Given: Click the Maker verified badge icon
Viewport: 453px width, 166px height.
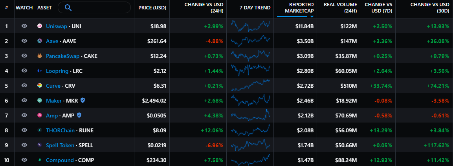Looking at the screenshot, I should coord(83,100).
